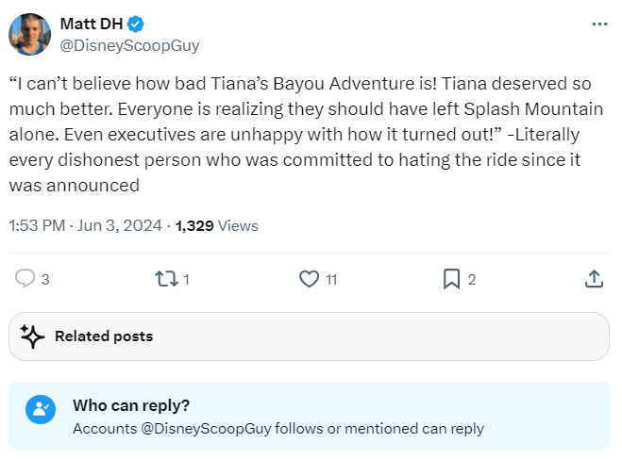Click the like count number 11
622x459 pixels.
331,279
